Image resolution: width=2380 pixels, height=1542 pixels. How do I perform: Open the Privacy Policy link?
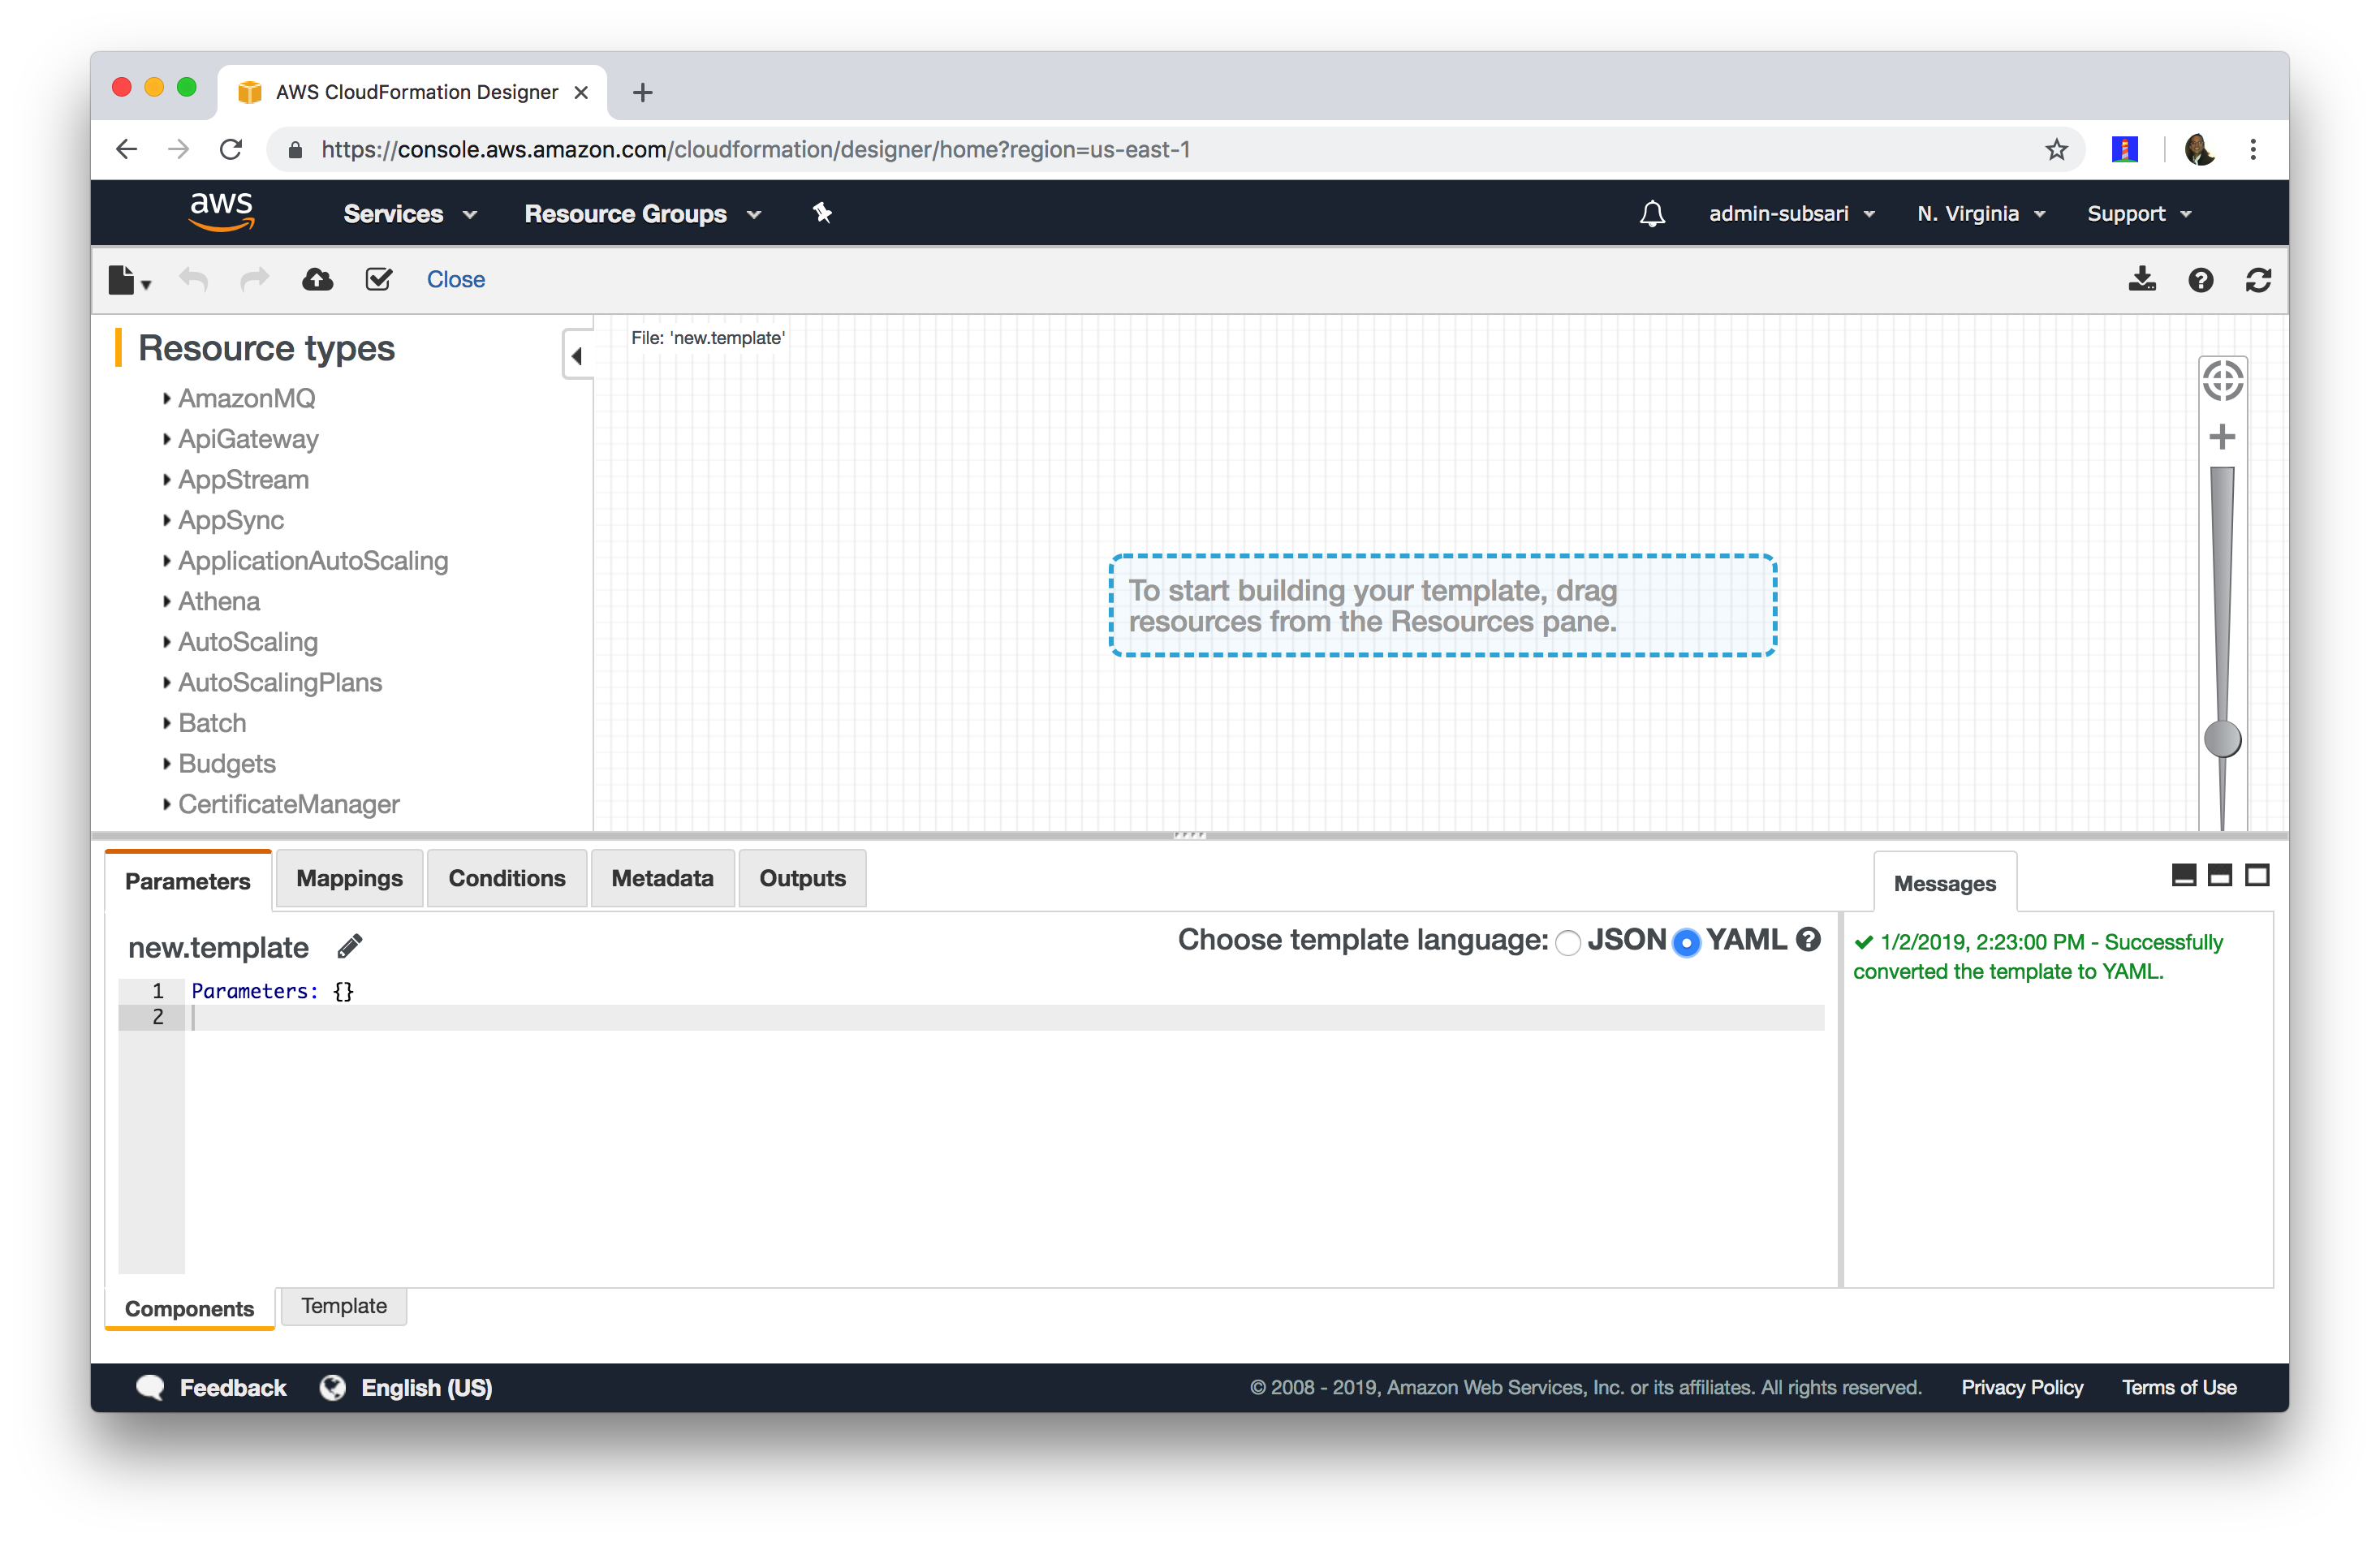coord(2021,1387)
